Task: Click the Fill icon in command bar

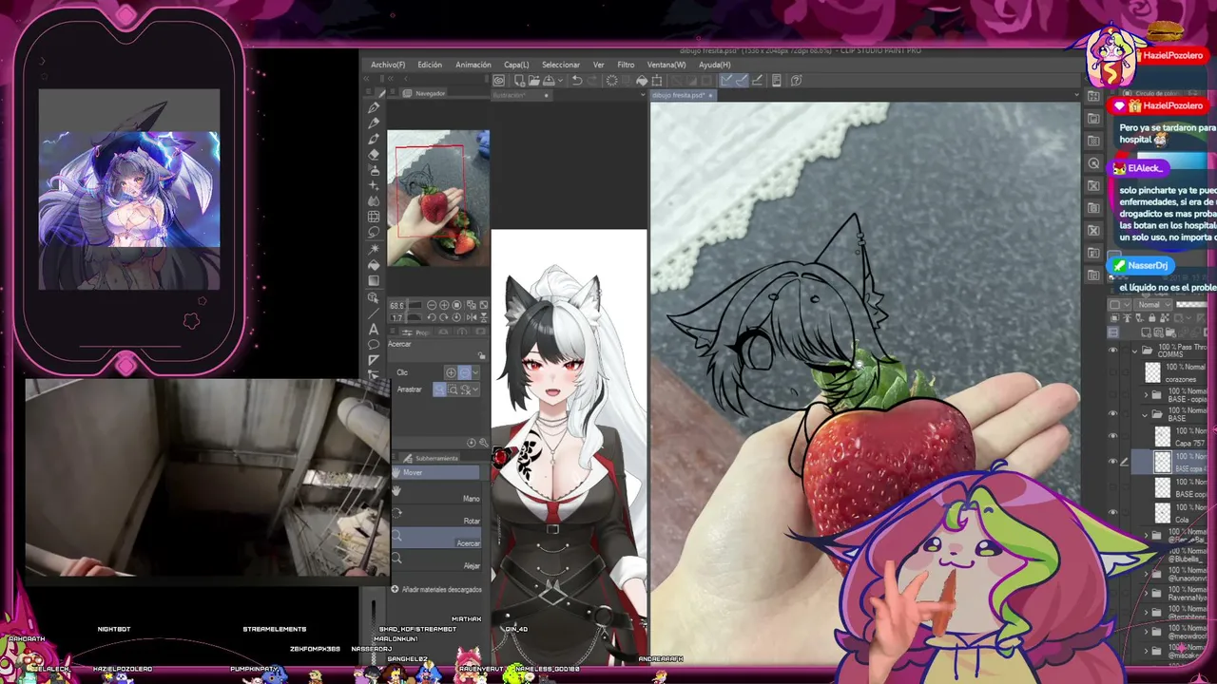Action: pos(642,81)
